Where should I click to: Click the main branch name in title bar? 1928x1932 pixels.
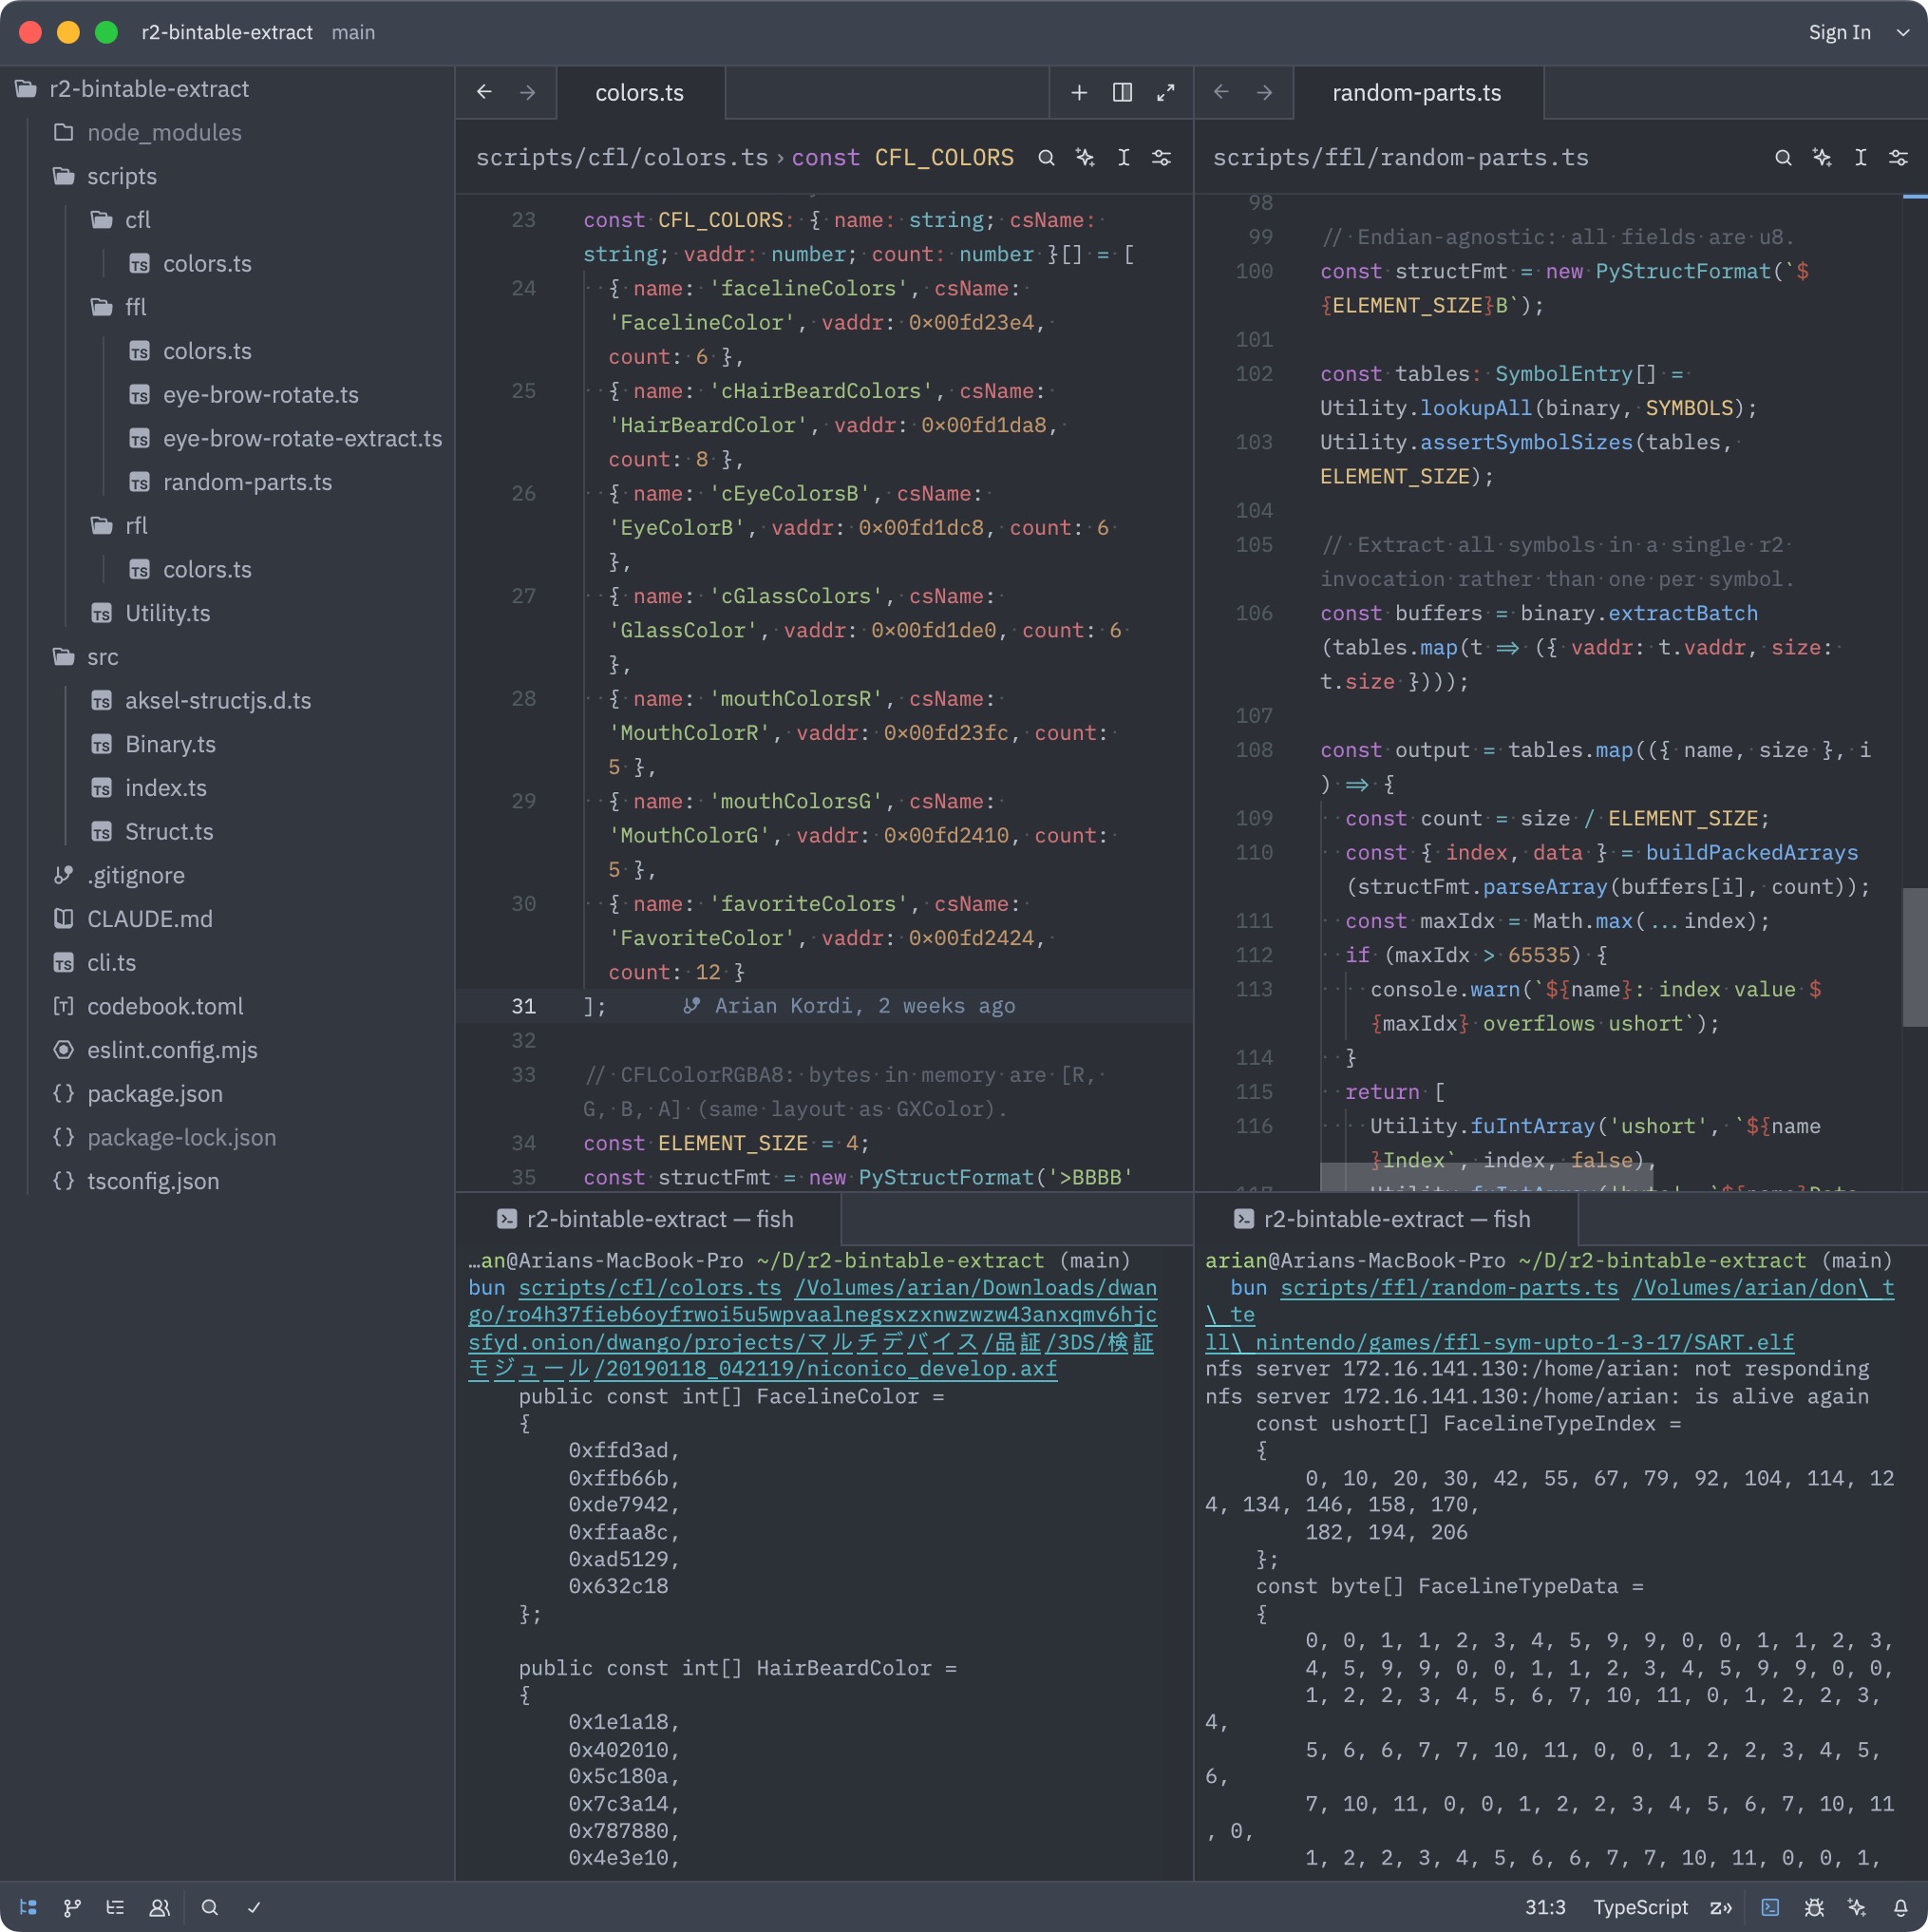[x=353, y=32]
